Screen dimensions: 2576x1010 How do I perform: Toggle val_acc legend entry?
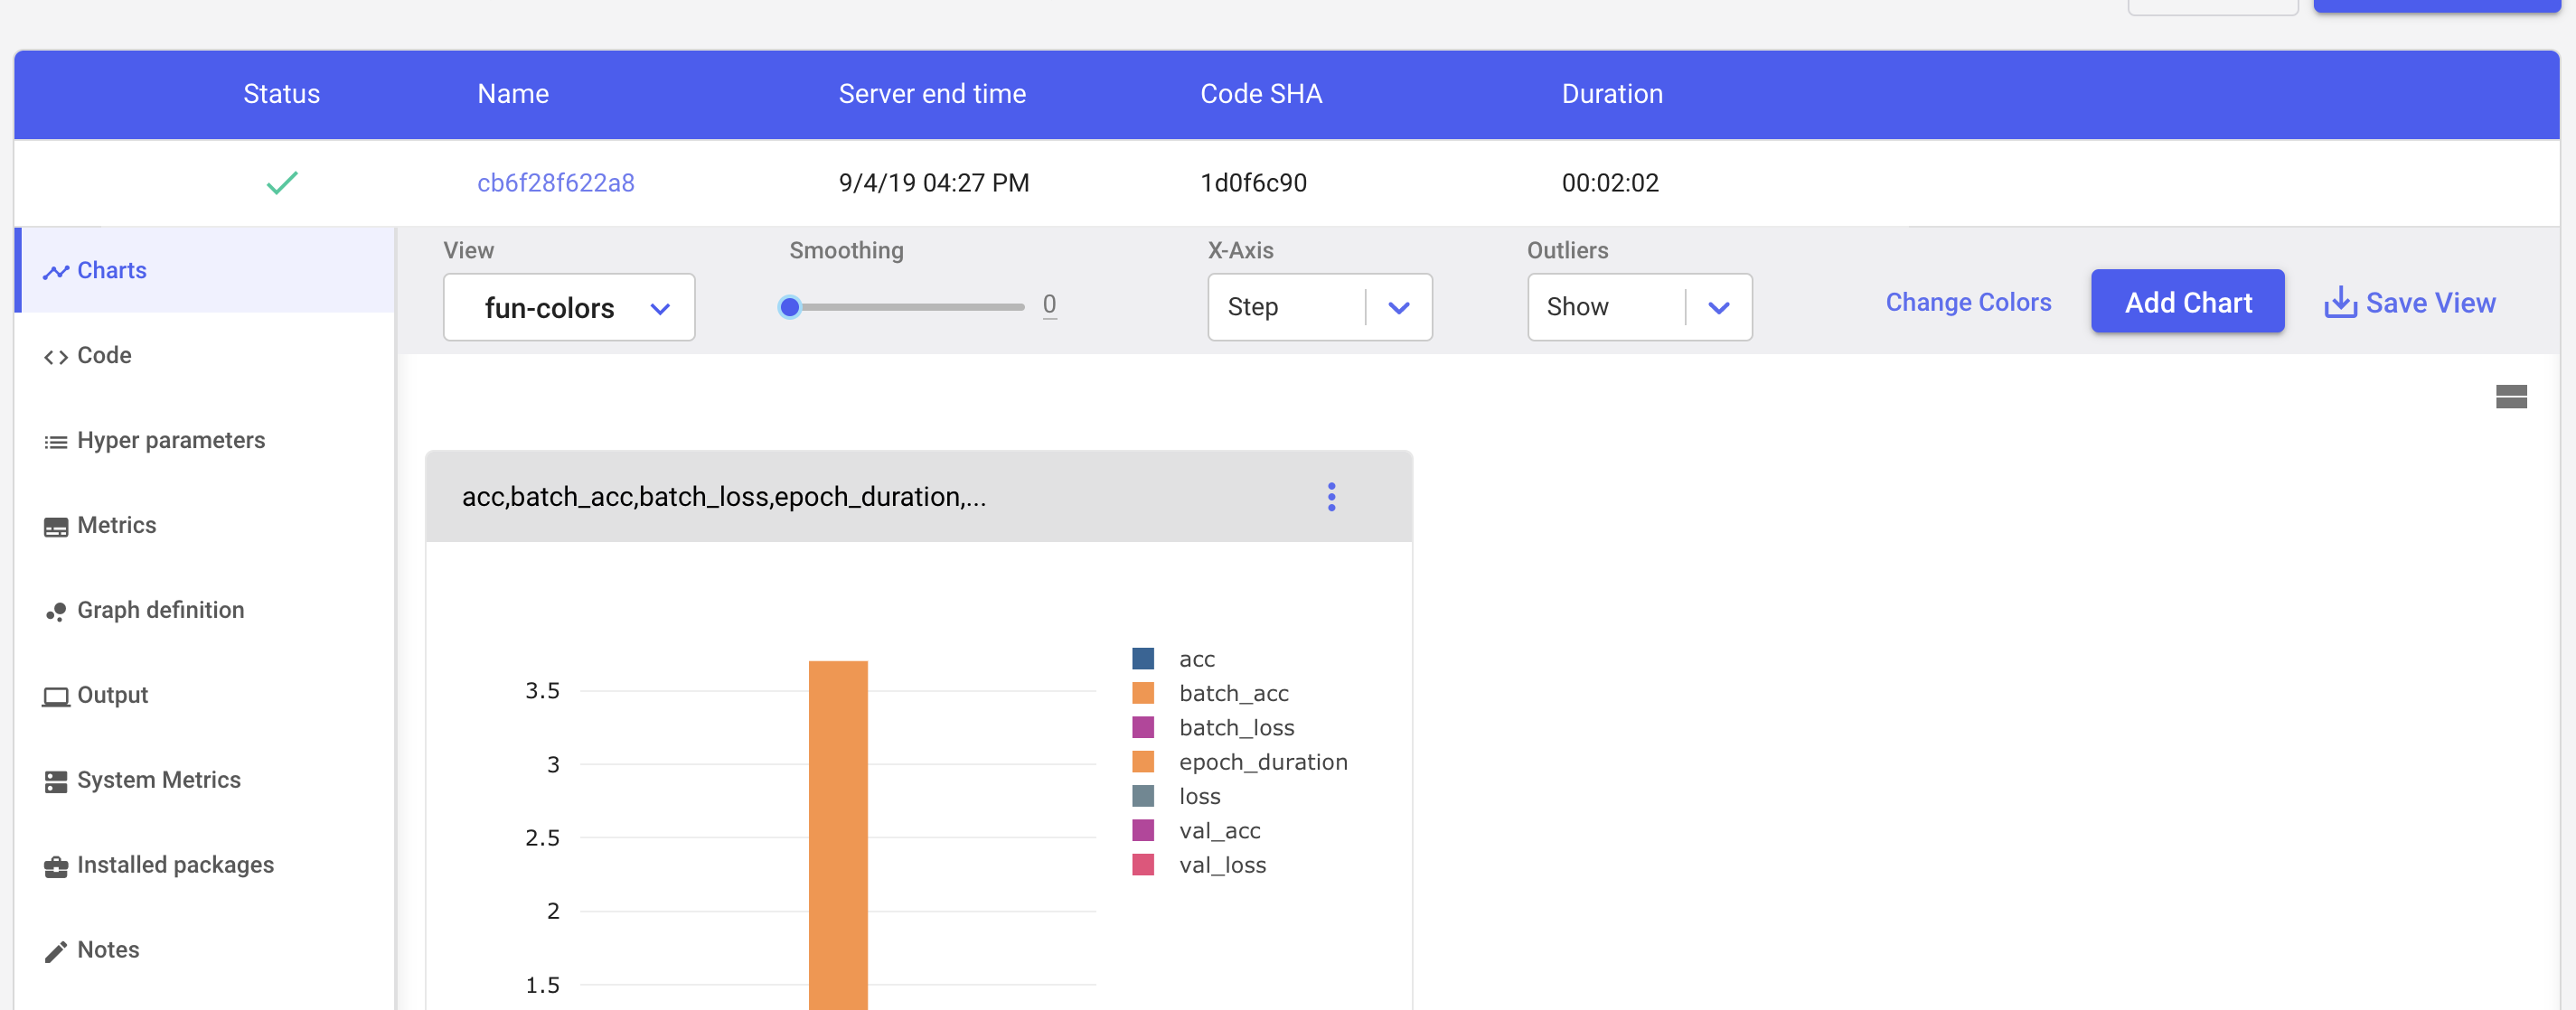click(x=1197, y=830)
